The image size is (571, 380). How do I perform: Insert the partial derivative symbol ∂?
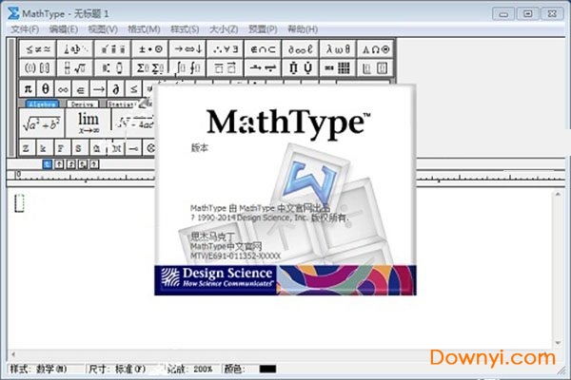click(x=116, y=88)
